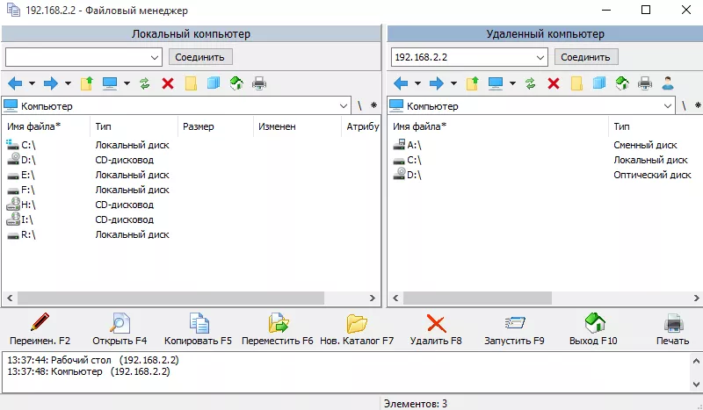Click Печать print button at bottom

pos(672,329)
